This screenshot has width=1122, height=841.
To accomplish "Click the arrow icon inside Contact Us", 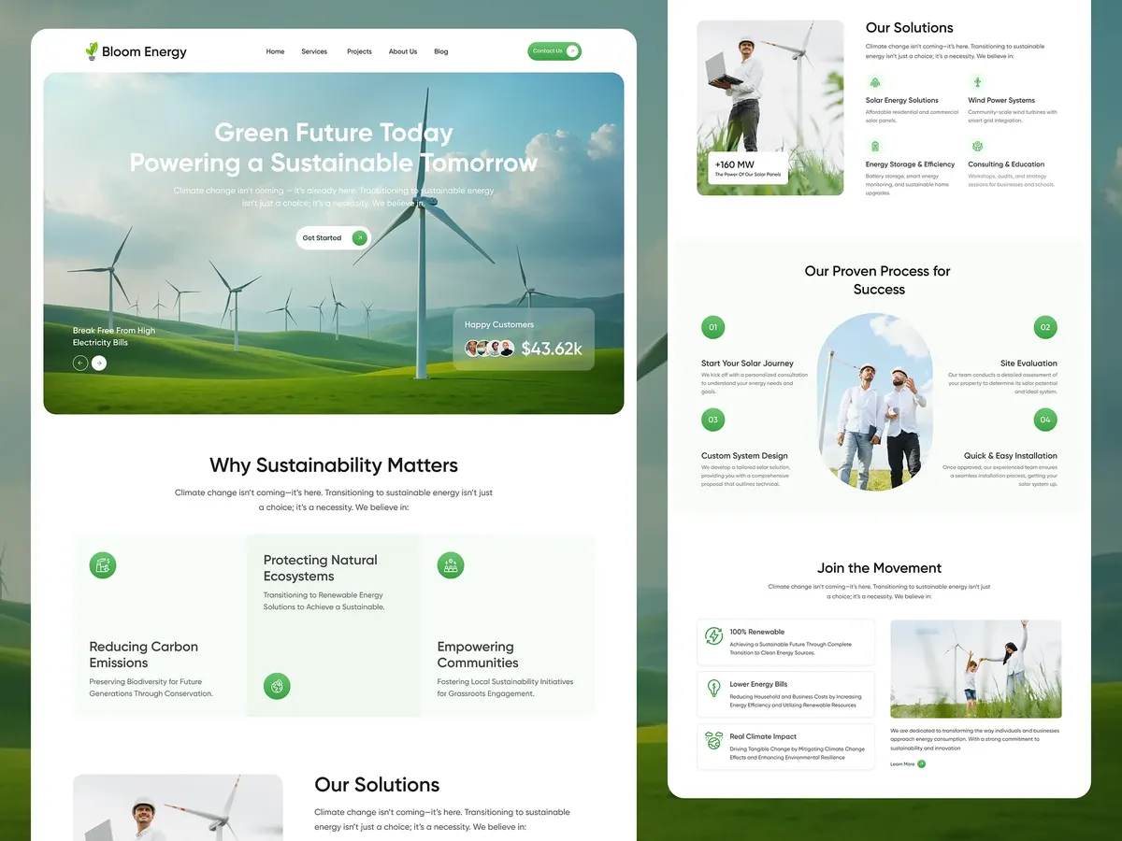I will coord(572,51).
